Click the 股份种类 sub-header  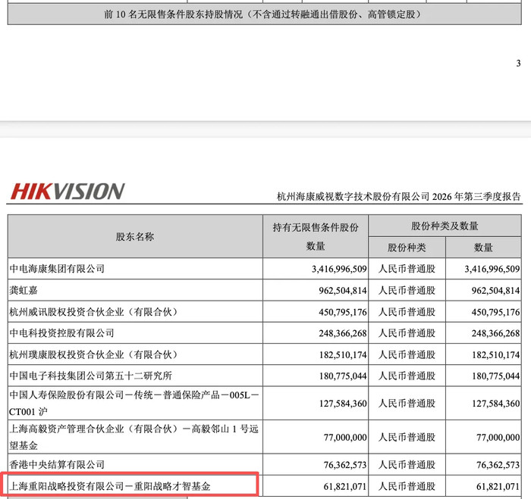407,248
